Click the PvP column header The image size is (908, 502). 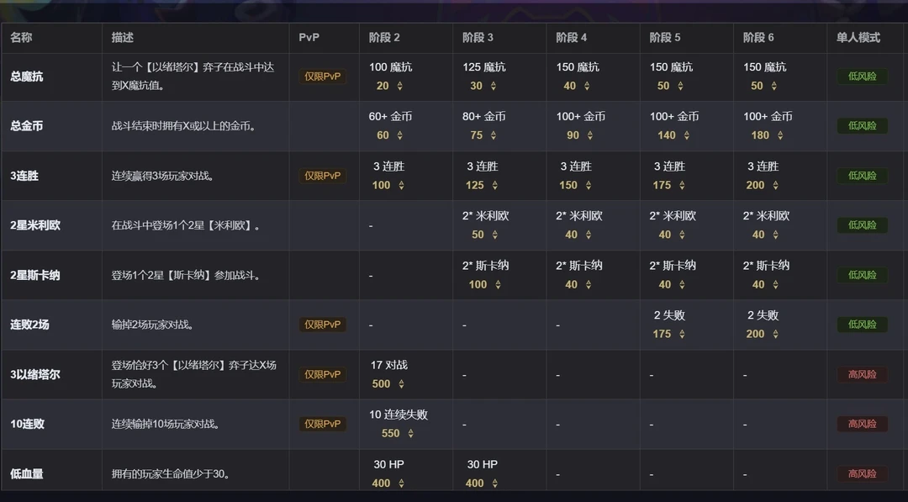coord(309,38)
